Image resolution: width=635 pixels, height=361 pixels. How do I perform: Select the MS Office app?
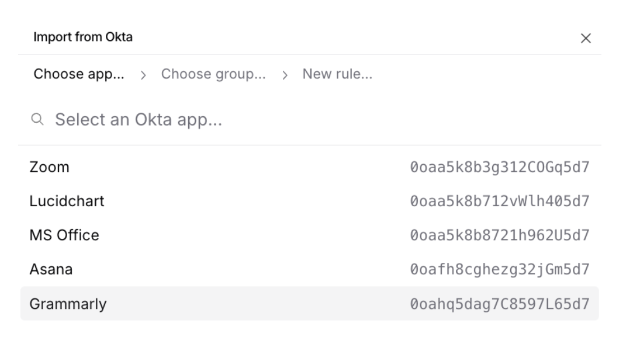[x=310, y=235]
